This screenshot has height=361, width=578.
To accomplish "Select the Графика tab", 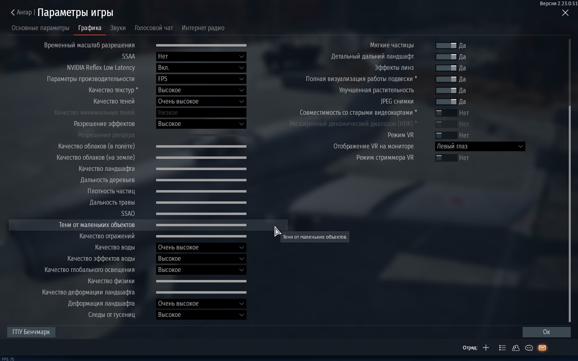I will pos(90,28).
